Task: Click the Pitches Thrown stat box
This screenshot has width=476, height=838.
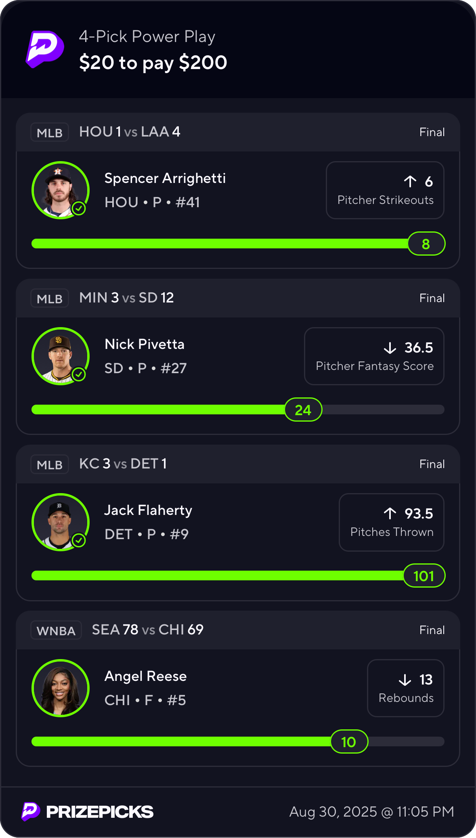Action: [391, 522]
